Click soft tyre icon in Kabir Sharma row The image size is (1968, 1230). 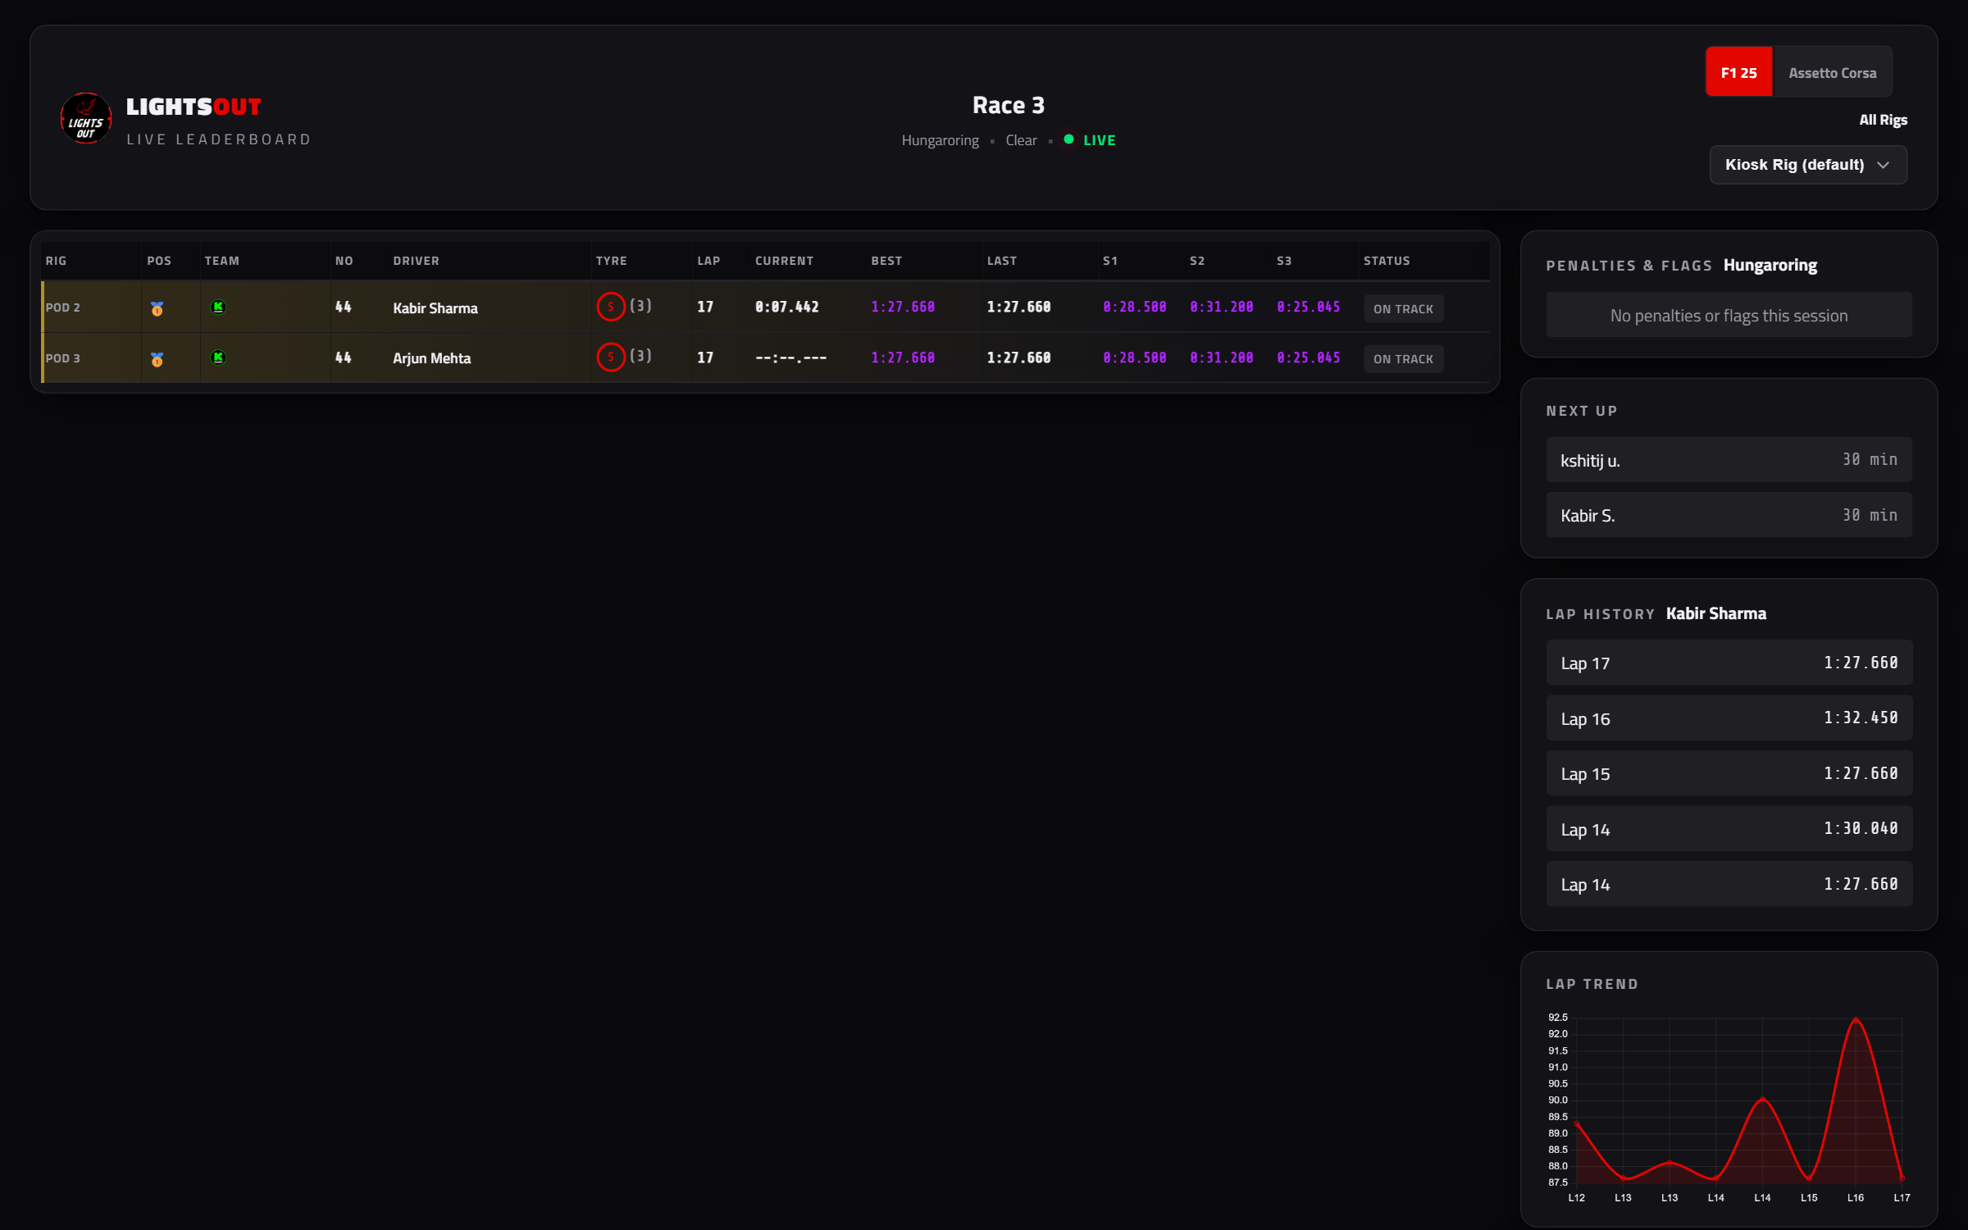click(611, 307)
